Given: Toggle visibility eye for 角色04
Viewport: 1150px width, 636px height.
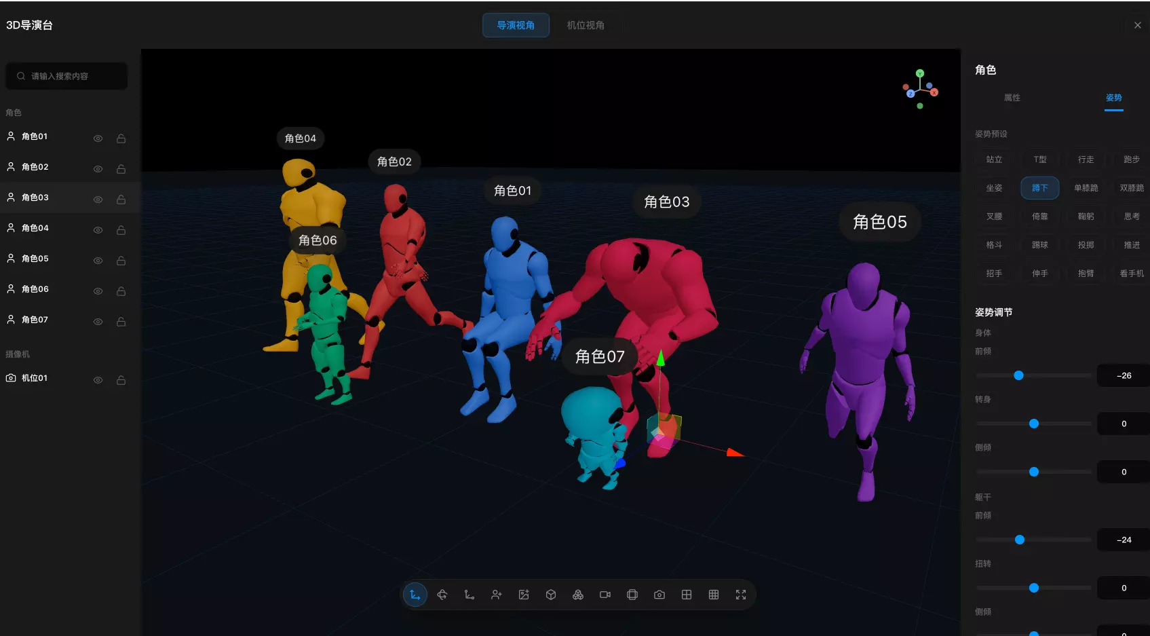Looking at the screenshot, I should click(98, 230).
